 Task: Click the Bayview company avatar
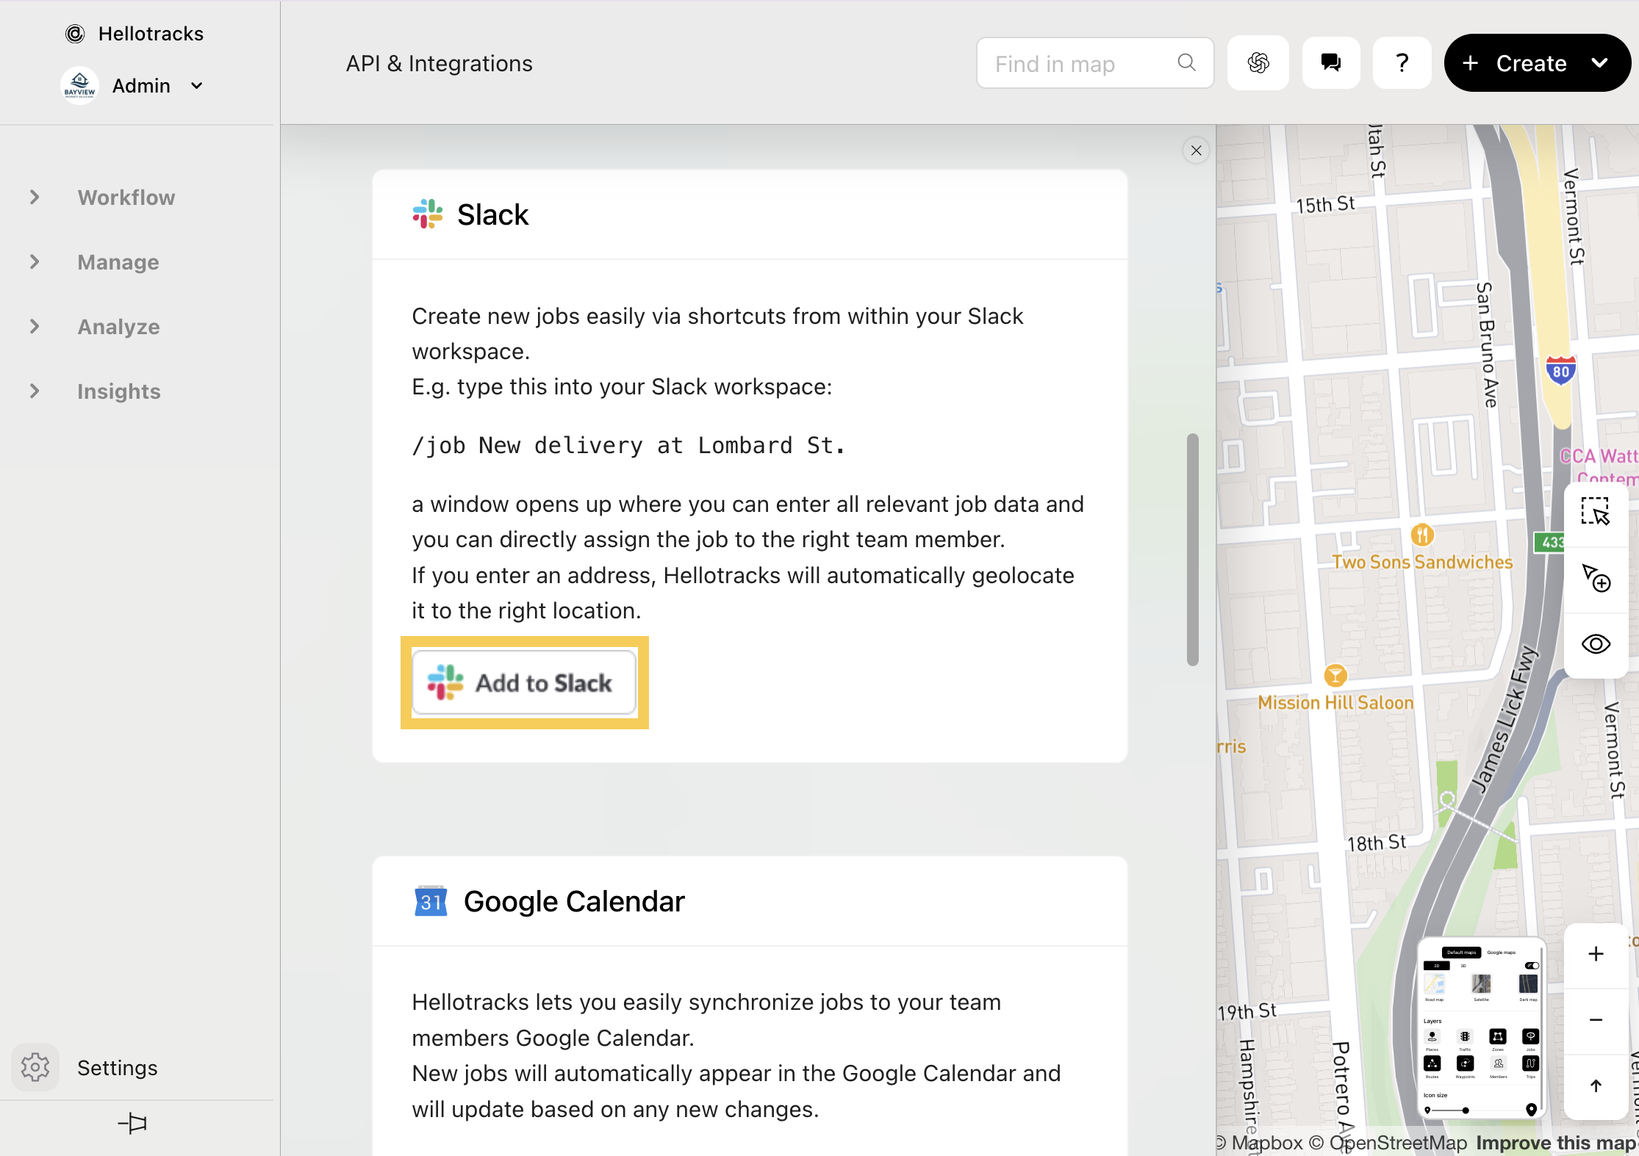tap(79, 86)
